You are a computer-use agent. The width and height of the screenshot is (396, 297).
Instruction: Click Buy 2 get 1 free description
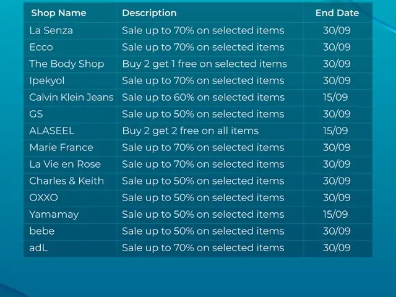pos(205,64)
